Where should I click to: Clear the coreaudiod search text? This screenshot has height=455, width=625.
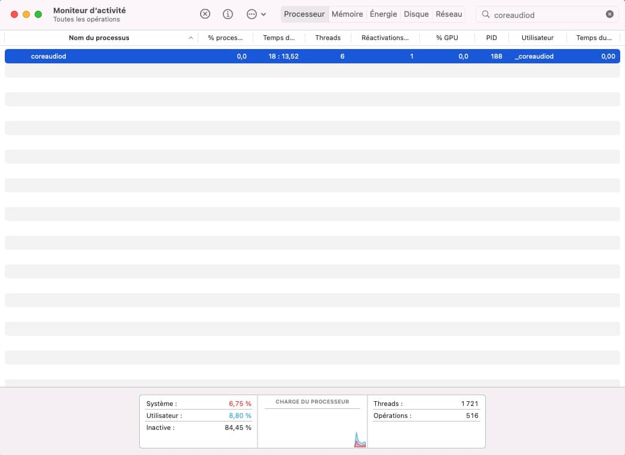(609, 14)
